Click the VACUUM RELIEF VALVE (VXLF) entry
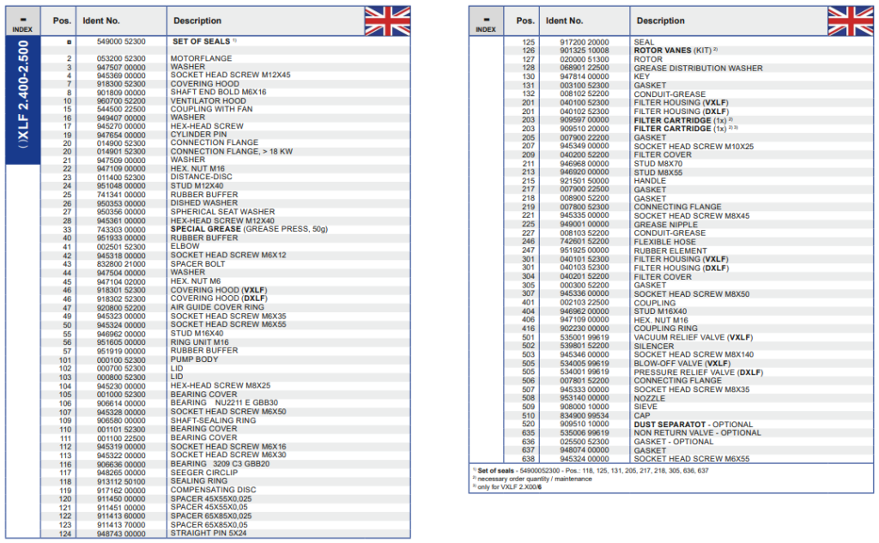The height and width of the screenshot is (543, 879). pyautogui.click(x=688, y=337)
